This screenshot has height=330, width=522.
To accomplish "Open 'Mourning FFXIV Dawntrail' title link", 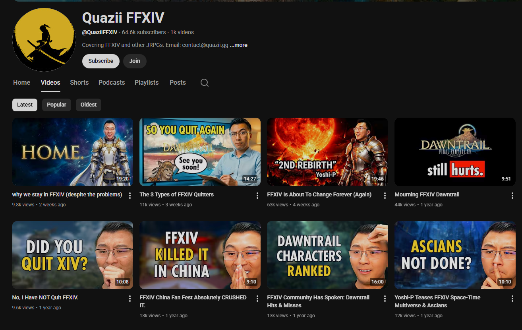I will [x=427, y=194].
